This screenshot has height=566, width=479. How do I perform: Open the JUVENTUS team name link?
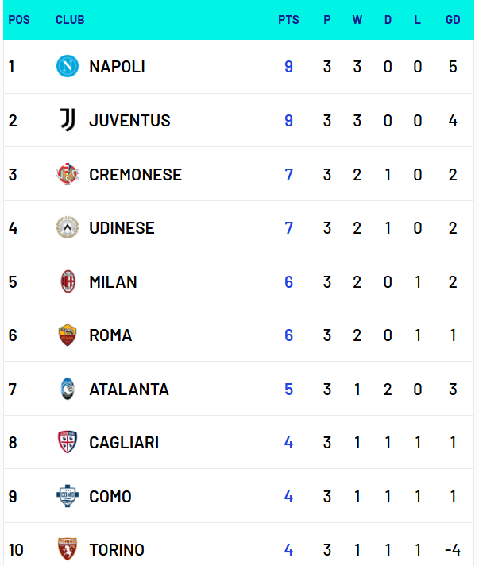pos(129,121)
